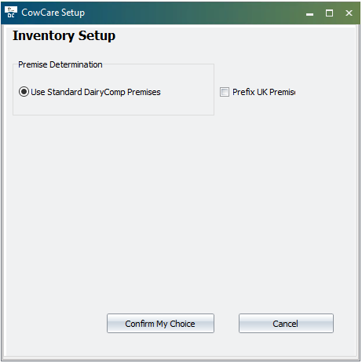Click the Prefix UK Premise label text
Image resolution: width=362 pixels, height=363 pixels.
[x=264, y=92]
